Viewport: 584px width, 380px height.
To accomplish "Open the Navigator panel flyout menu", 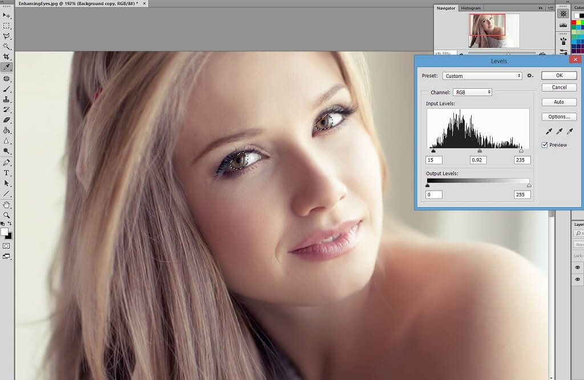I will [550, 8].
